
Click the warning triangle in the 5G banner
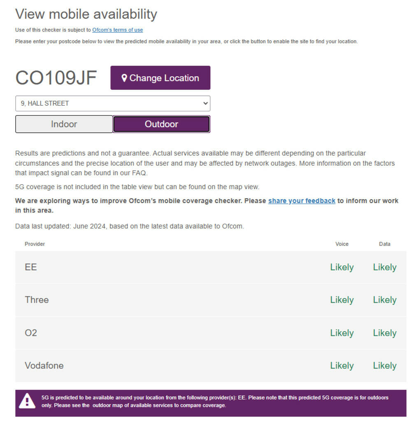point(27,401)
